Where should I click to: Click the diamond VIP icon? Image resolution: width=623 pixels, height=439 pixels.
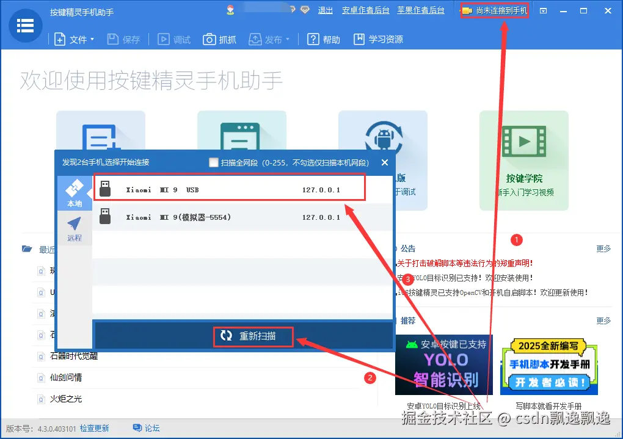click(305, 10)
